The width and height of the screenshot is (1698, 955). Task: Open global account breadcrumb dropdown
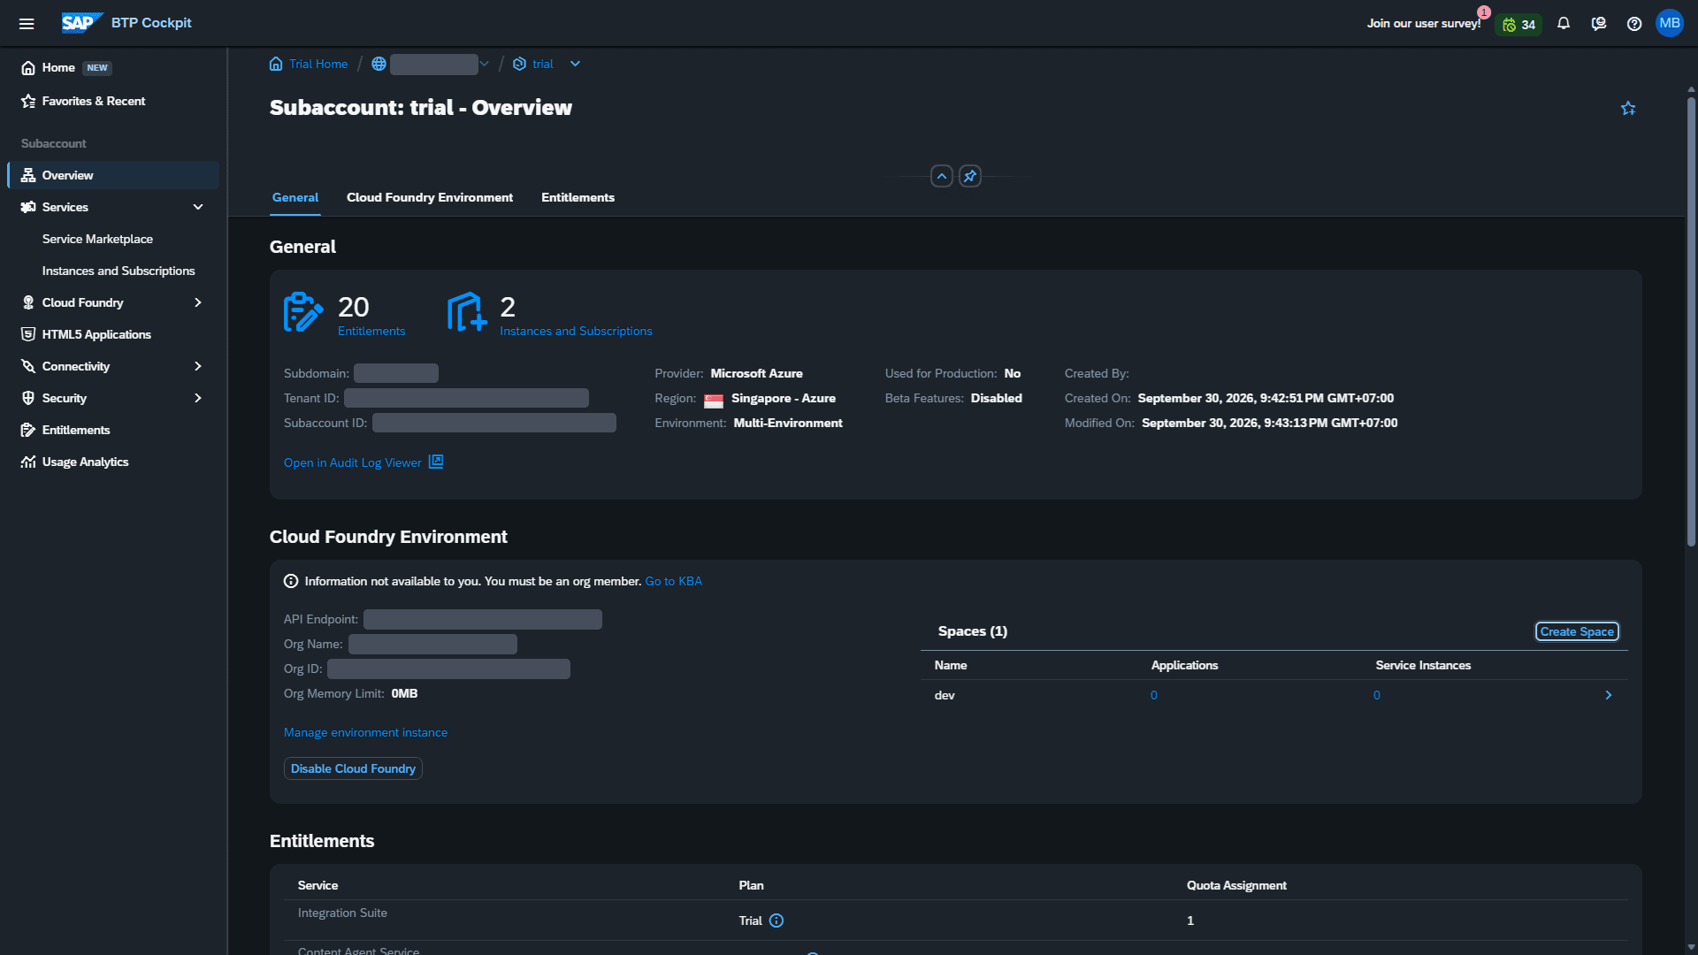(x=484, y=64)
